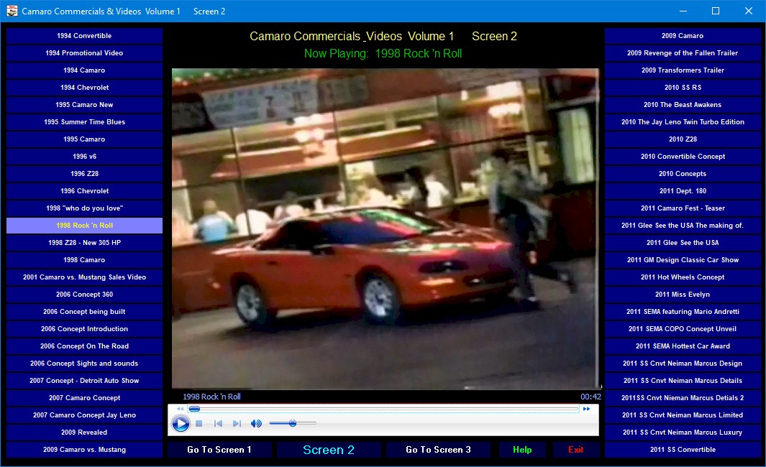Play the 1994 Convertible video
Screen dimensions: 766x467
coord(85,36)
